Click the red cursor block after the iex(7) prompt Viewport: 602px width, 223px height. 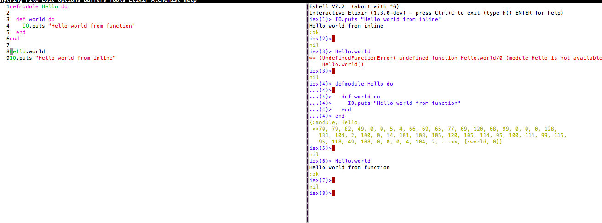(x=333, y=180)
